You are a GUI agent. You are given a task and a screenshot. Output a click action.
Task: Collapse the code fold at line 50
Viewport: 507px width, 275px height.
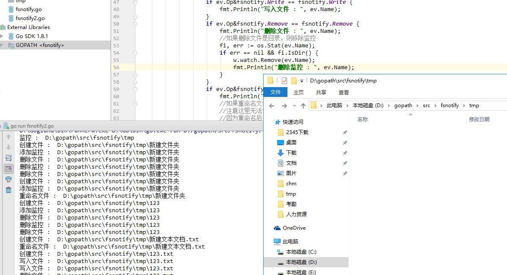(x=136, y=24)
